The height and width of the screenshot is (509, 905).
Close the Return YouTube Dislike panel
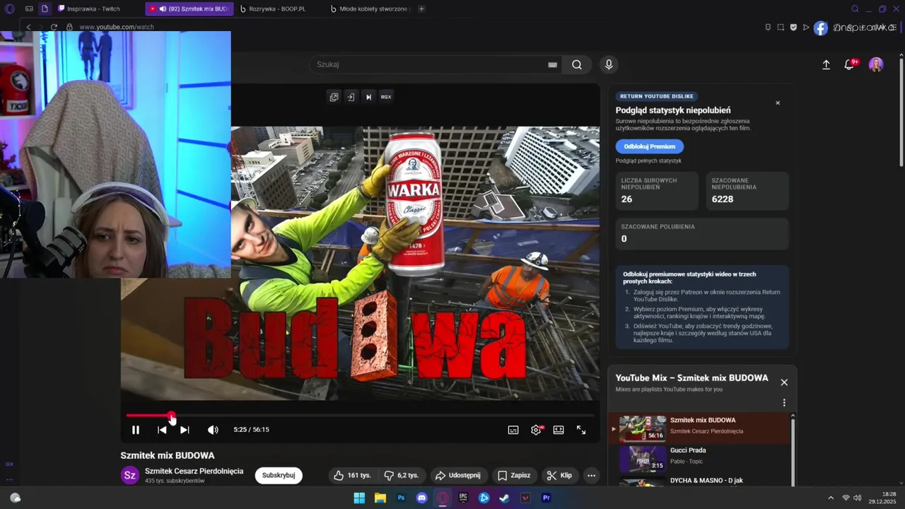tap(778, 103)
